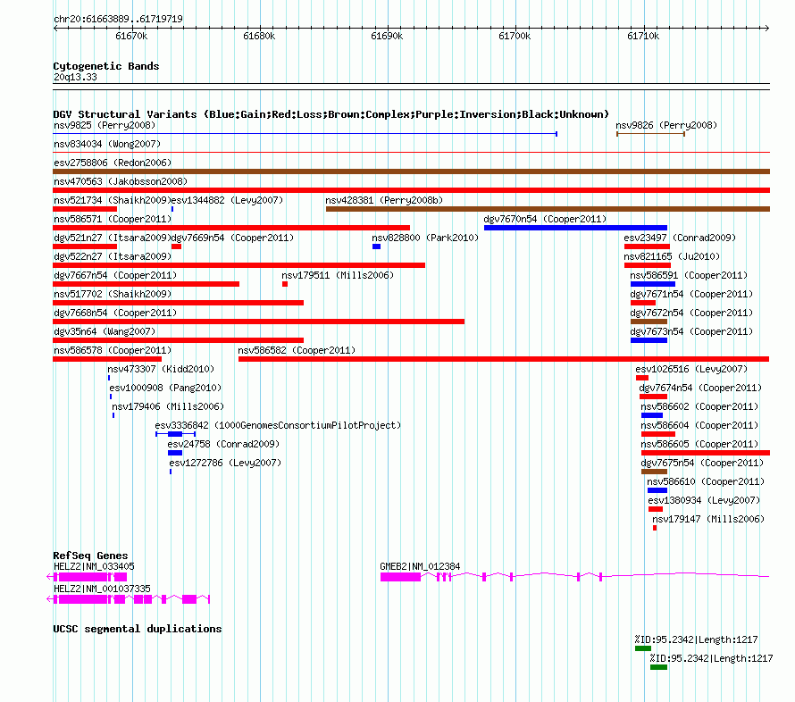Screen dimensions: 795x702
Task: Click the 61670k ruler tick label
Action: pyautogui.click(x=131, y=36)
